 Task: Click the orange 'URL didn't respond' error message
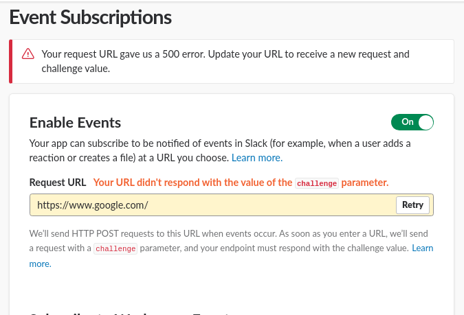[x=241, y=183]
